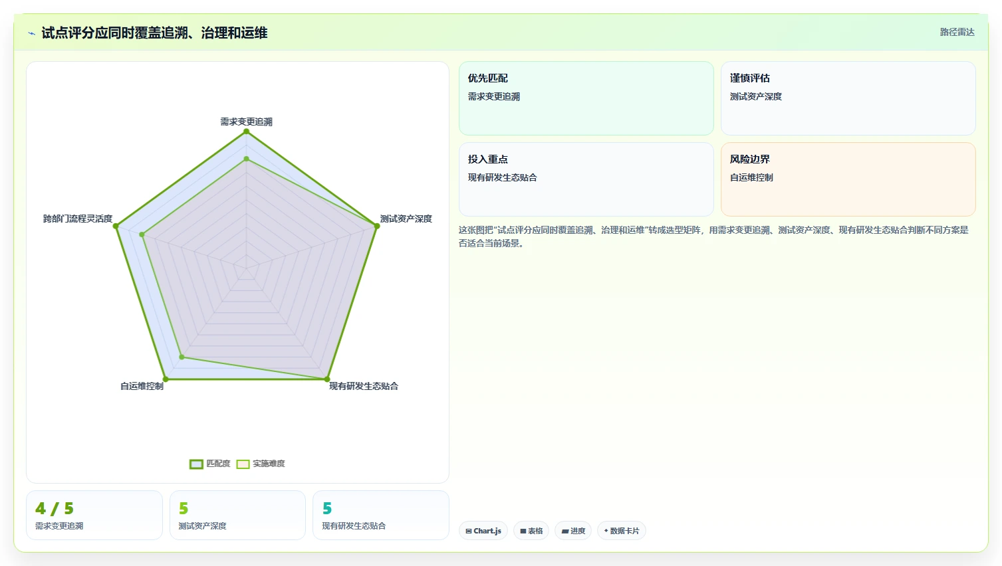Select the 4 / 5 需求变更追溯 stat card

(94, 516)
